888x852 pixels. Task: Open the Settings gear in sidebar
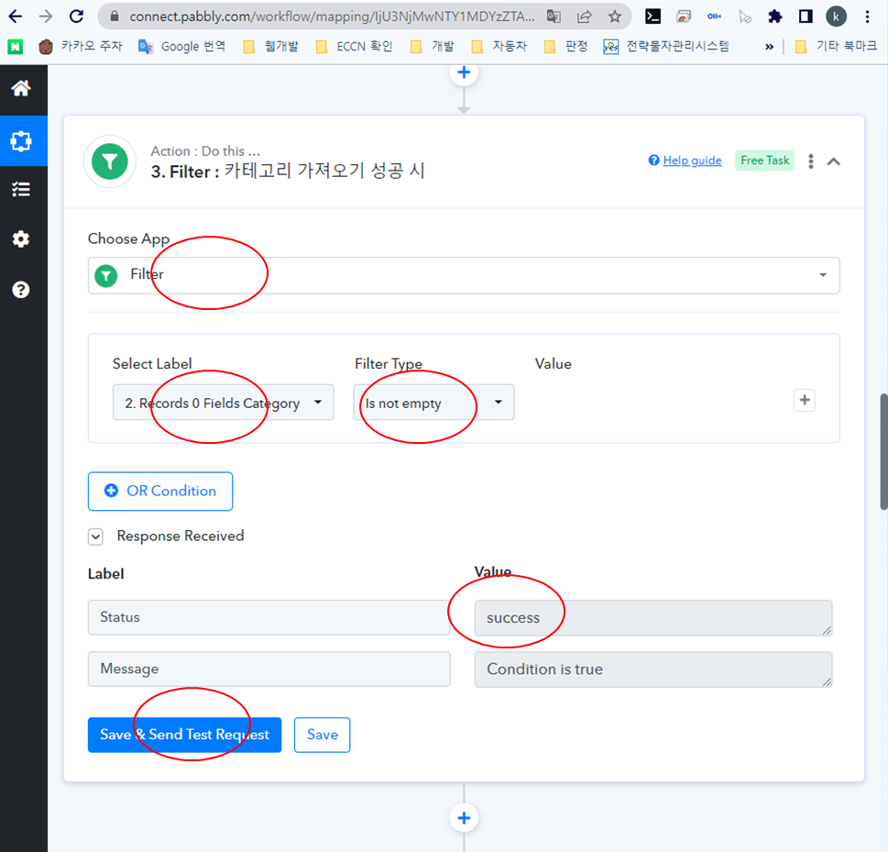[20, 239]
